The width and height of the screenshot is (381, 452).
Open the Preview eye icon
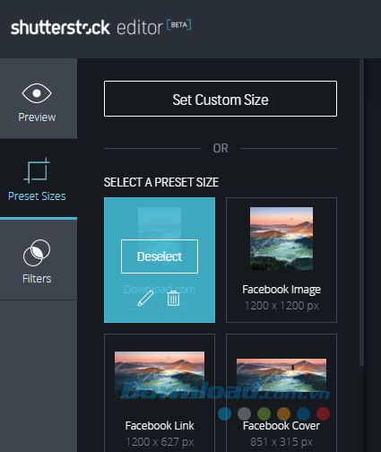pyautogui.click(x=37, y=93)
